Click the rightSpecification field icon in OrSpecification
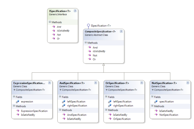The width and height of the screenshot is (194, 129). coord(110,105)
